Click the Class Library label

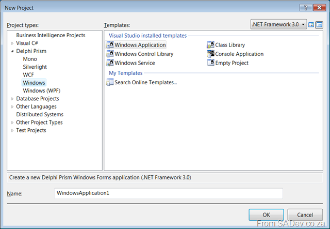230,45
